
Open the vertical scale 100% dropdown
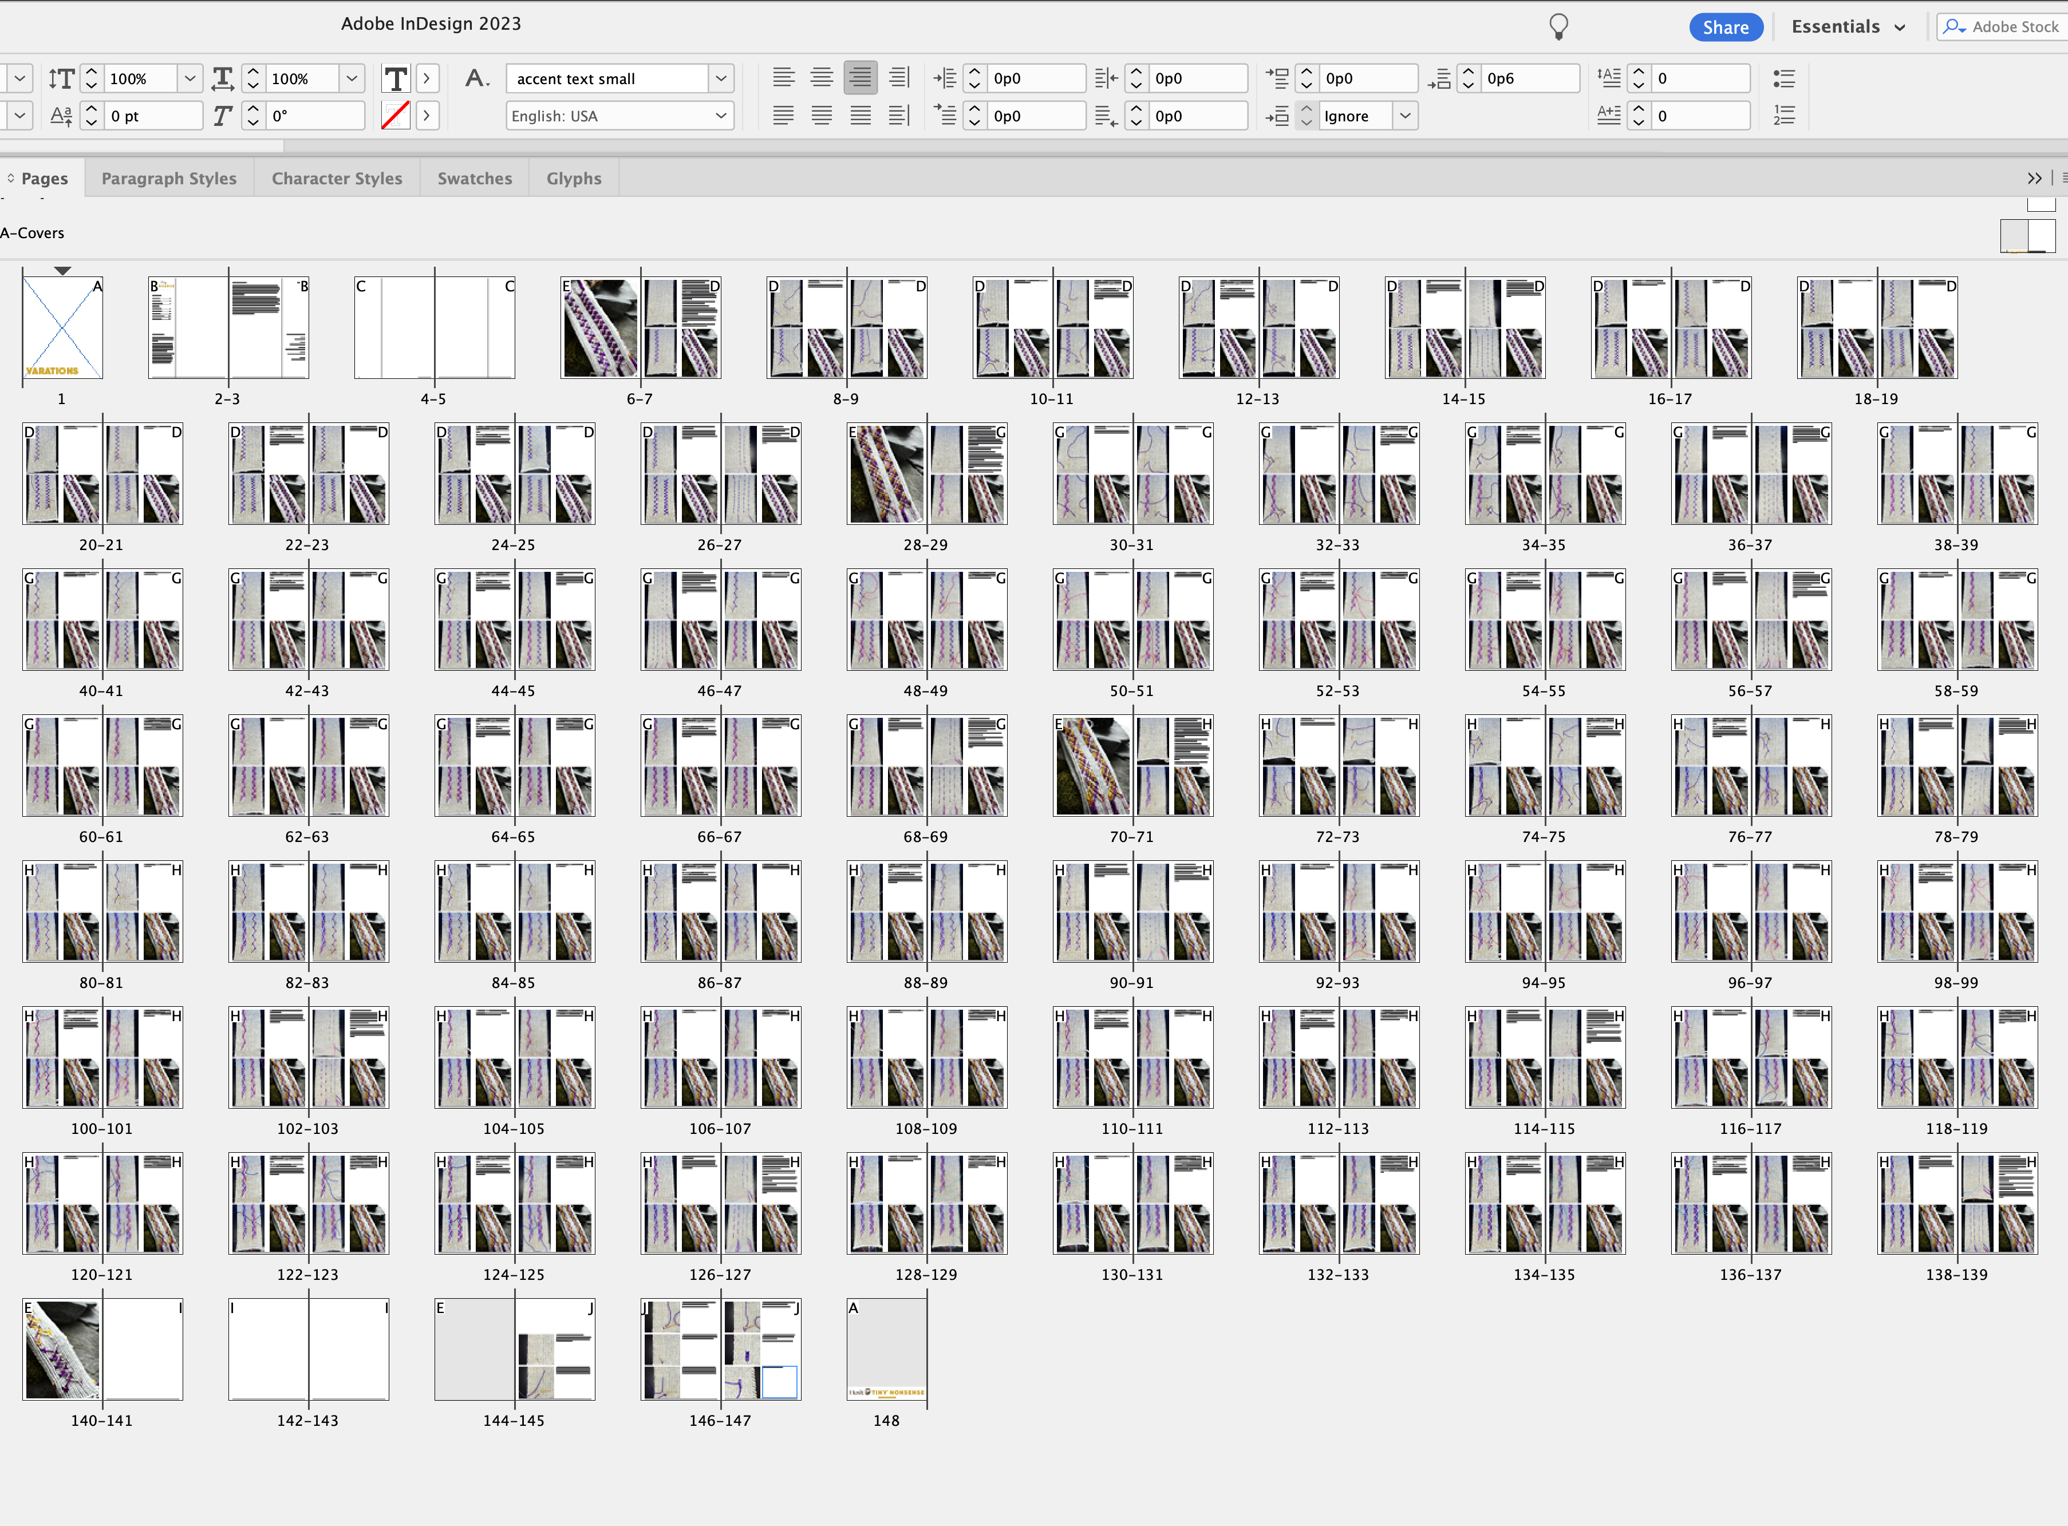190,78
